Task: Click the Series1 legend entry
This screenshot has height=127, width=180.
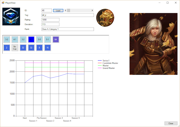Action: 104,61
